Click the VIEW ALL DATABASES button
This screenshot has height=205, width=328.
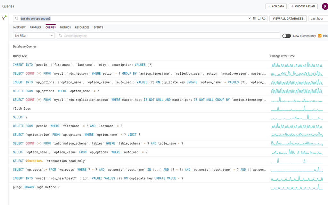[x=288, y=18]
